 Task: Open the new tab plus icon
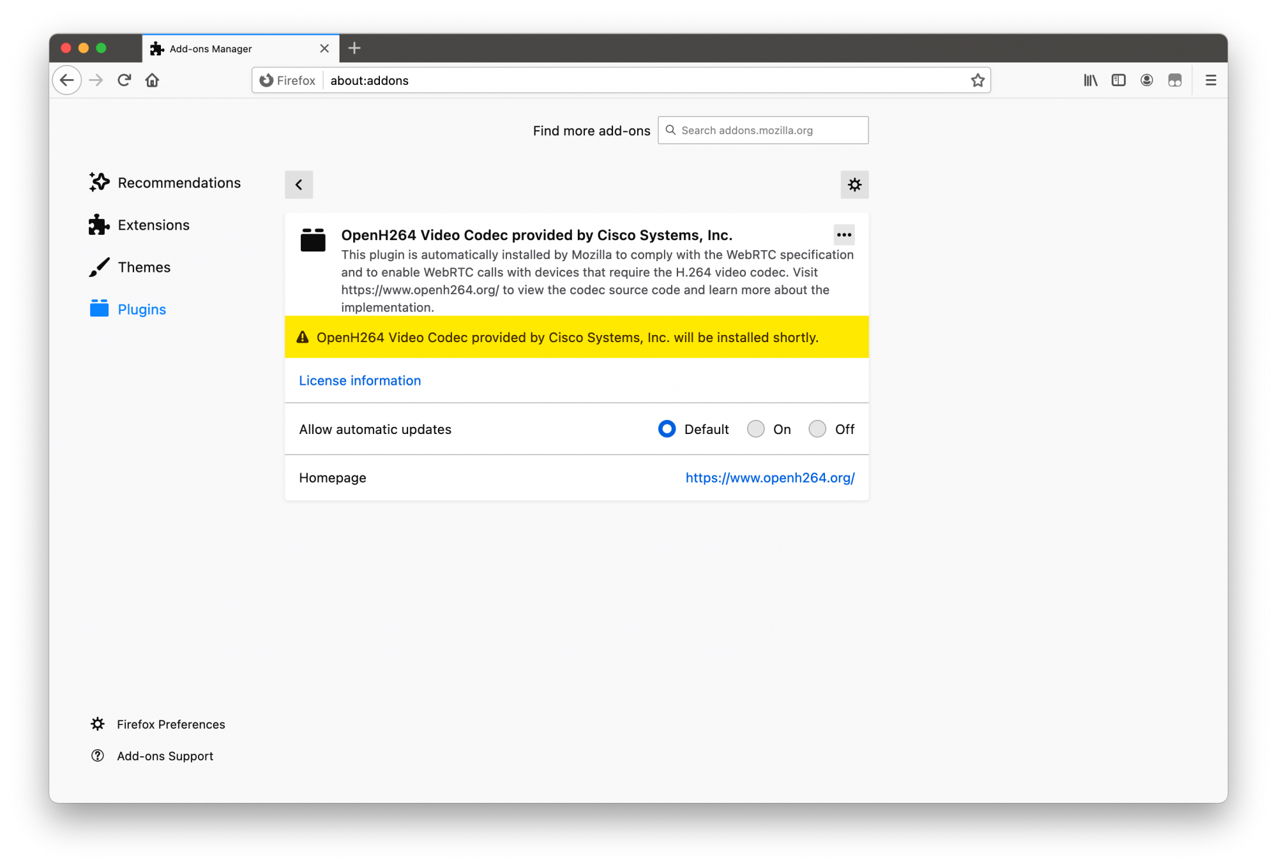[354, 48]
